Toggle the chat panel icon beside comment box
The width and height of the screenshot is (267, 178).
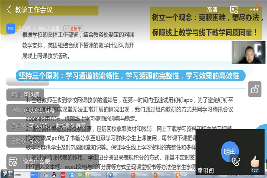[x=12, y=161]
